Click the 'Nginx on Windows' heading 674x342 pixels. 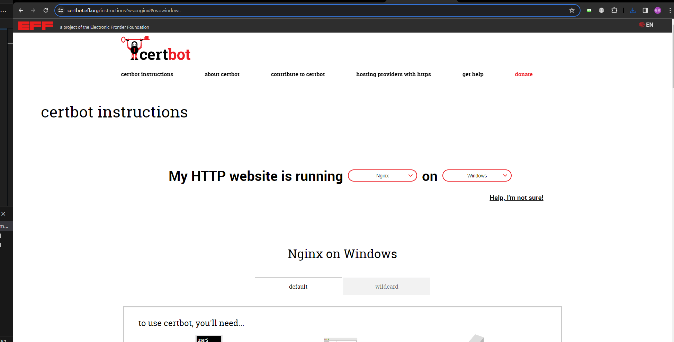pyautogui.click(x=342, y=254)
